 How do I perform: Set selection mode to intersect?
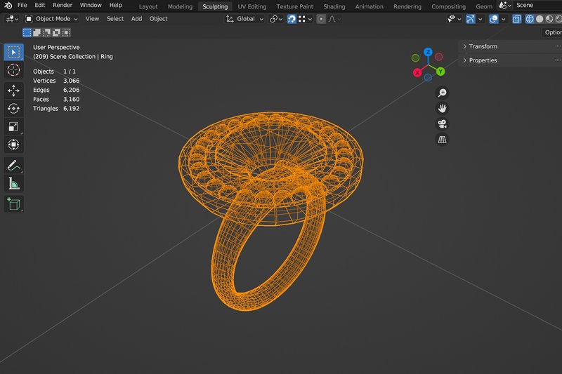pyautogui.click(x=66, y=32)
